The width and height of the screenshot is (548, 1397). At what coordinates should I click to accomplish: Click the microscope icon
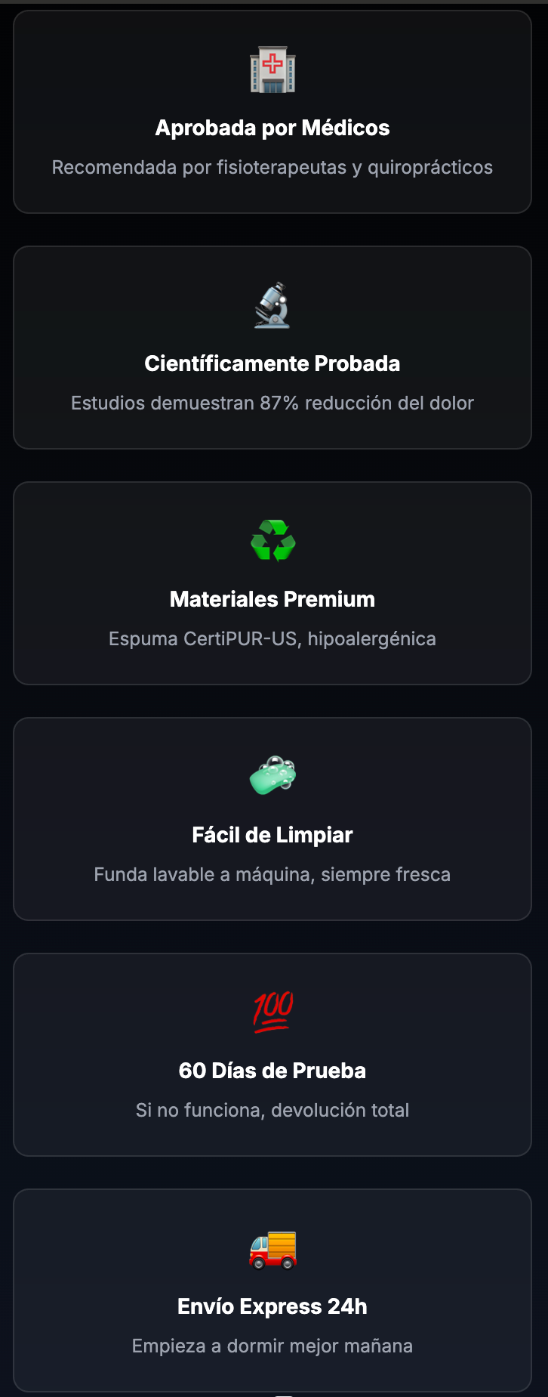click(x=272, y=305)
